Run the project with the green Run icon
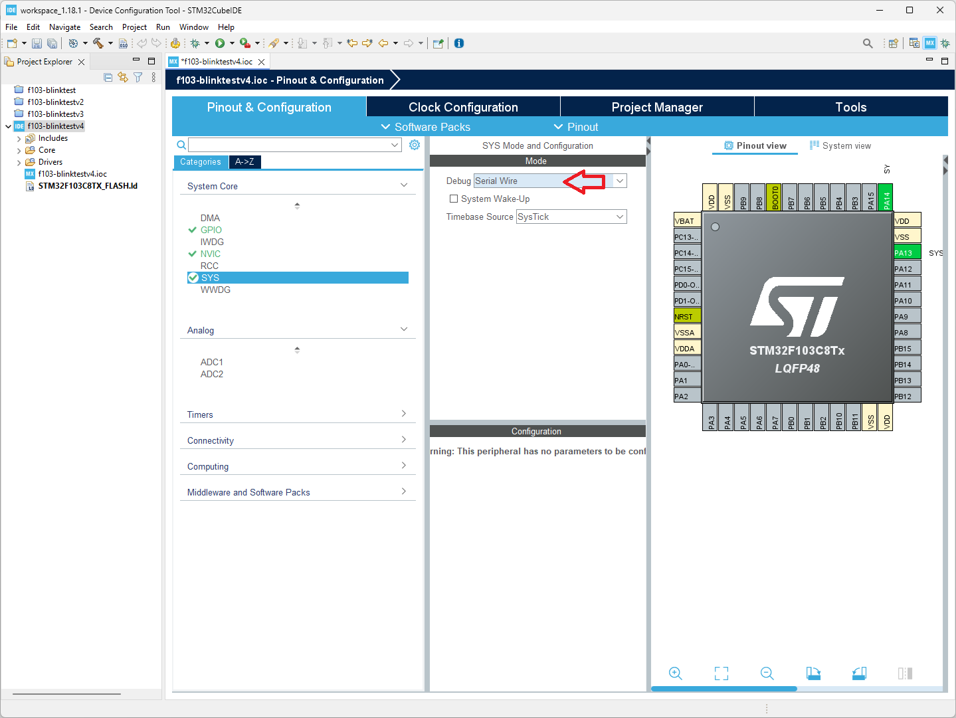956x718 pixels. click(220, 43)
